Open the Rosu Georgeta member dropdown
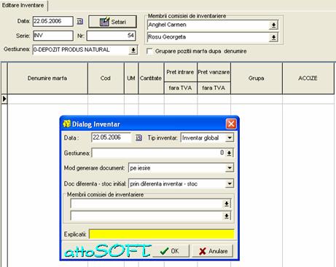 [273, 37]
